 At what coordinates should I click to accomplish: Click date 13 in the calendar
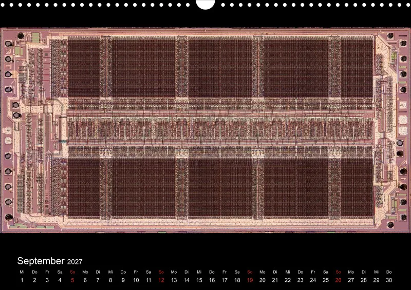pyautogui.click(x=174, y=280)
